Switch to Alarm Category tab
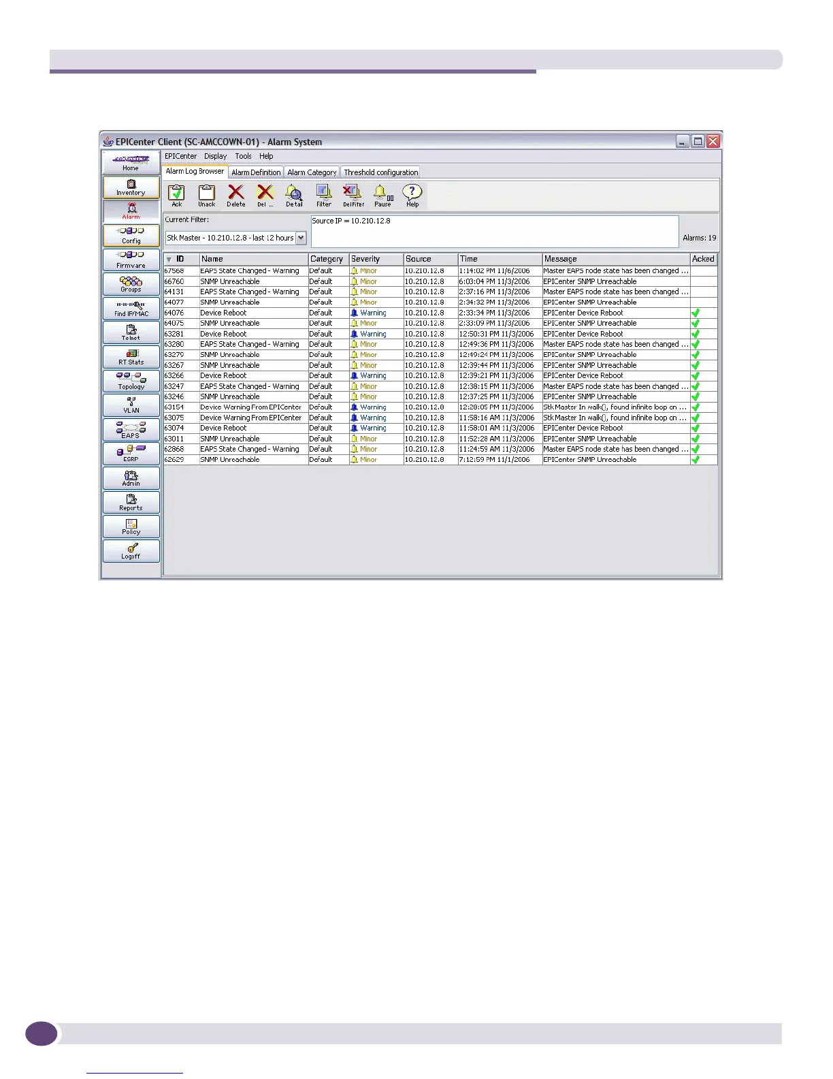Viewport: 833px width, 1079px height. tap(312, 172)
